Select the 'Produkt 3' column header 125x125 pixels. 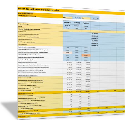click(86, 23)
